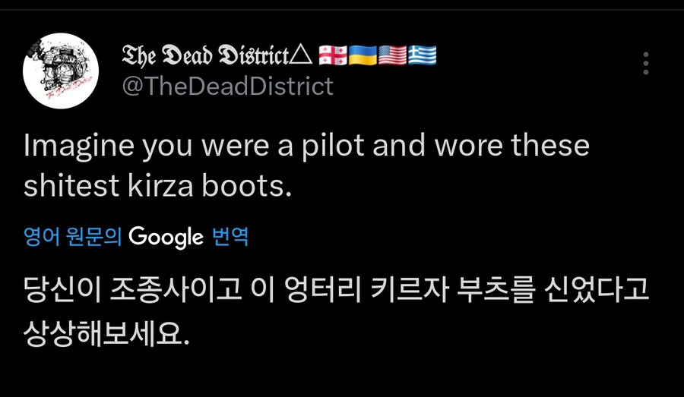Click the Google logo in translation line
684x397 pixels.
[x=166, y=237]
